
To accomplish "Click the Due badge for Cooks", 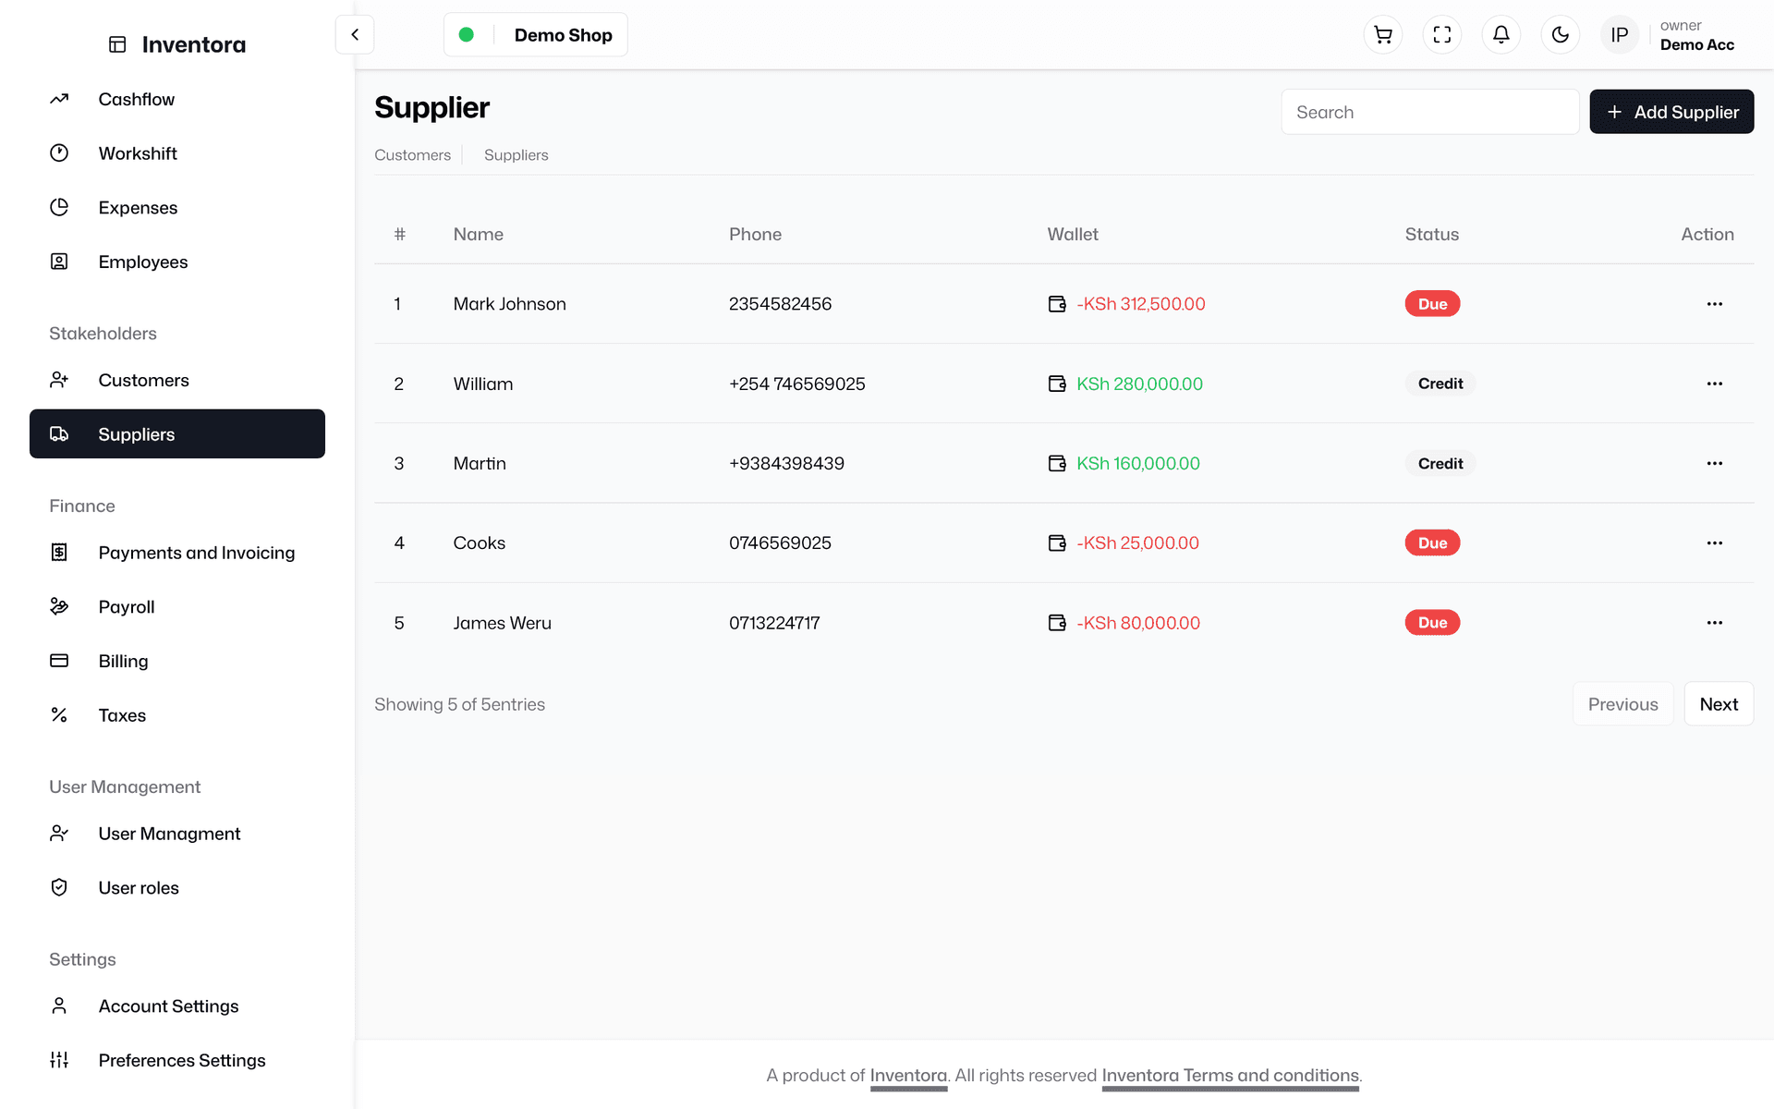I will [1432, 543].
